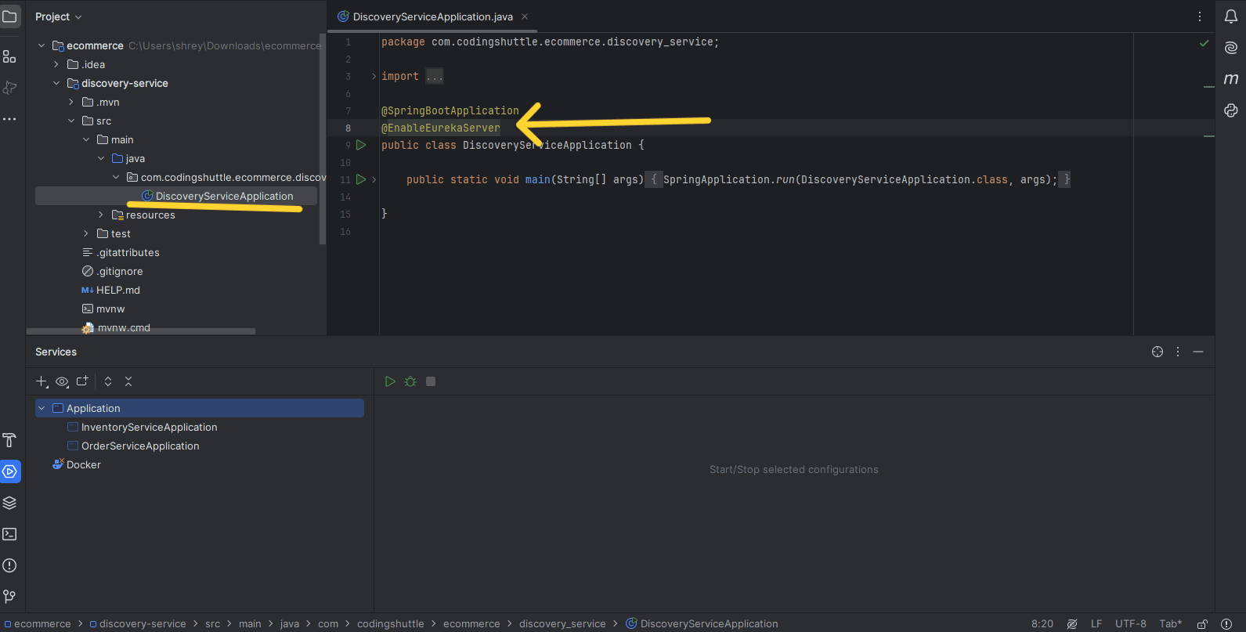
Task: Expand the .idea folder
Action: [x=56, y=64]
